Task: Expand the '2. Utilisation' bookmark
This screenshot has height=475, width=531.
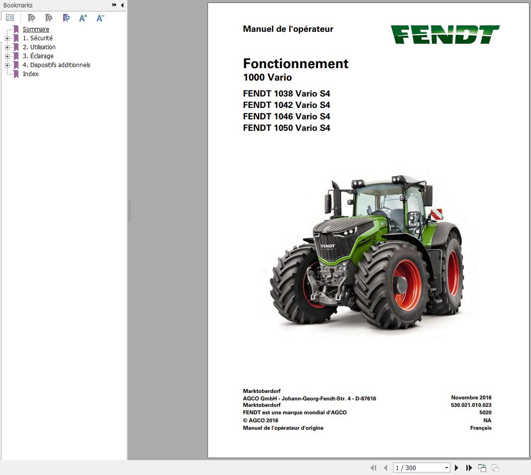Action: [x=7, y=47]
